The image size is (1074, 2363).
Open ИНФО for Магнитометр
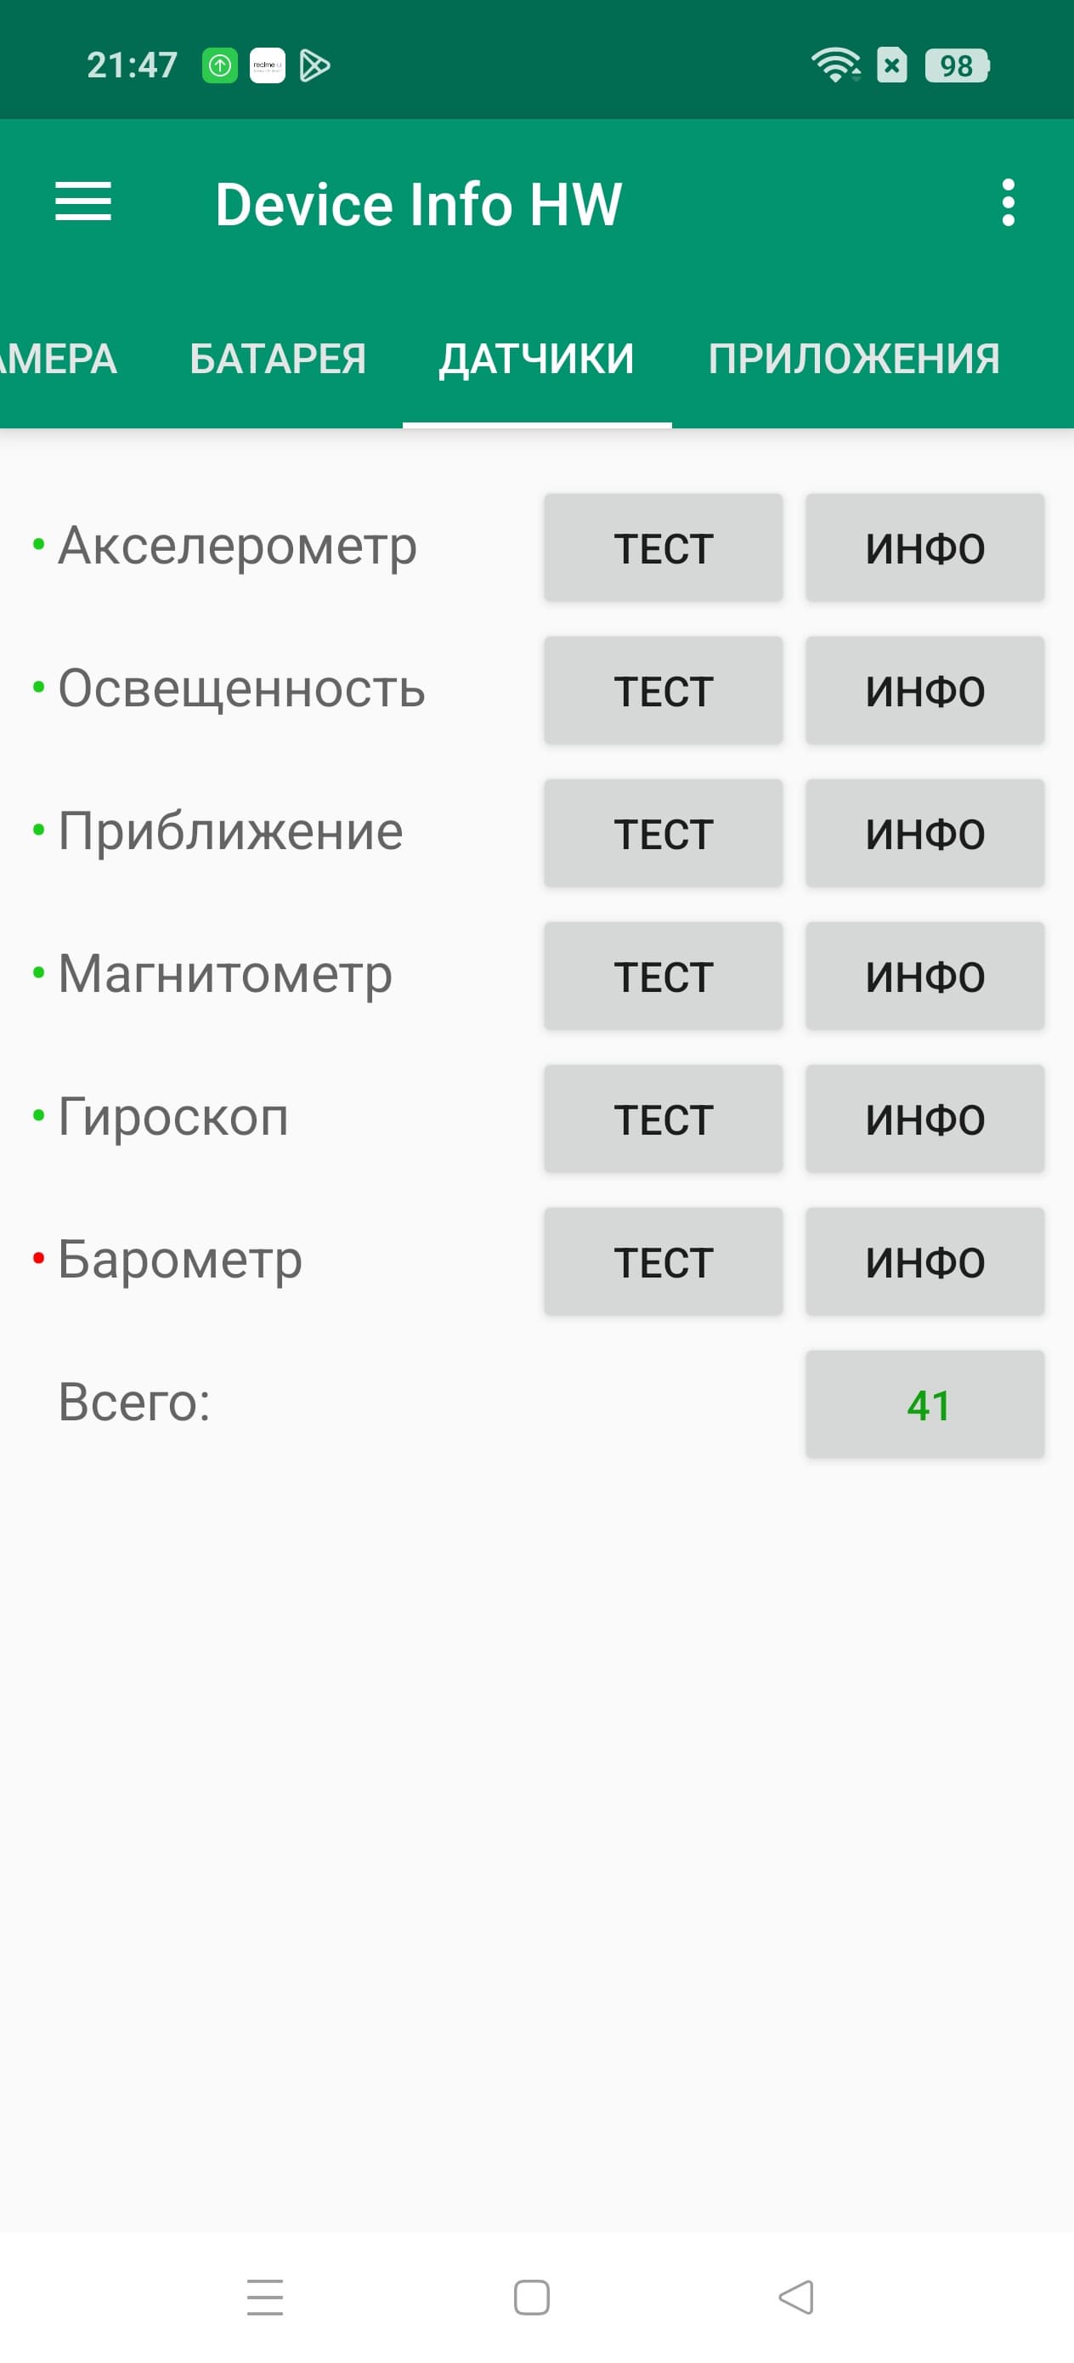924,976
